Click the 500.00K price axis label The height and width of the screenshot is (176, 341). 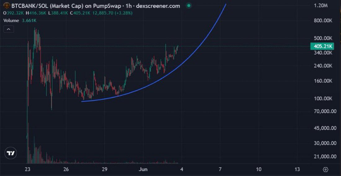point(323,38)
